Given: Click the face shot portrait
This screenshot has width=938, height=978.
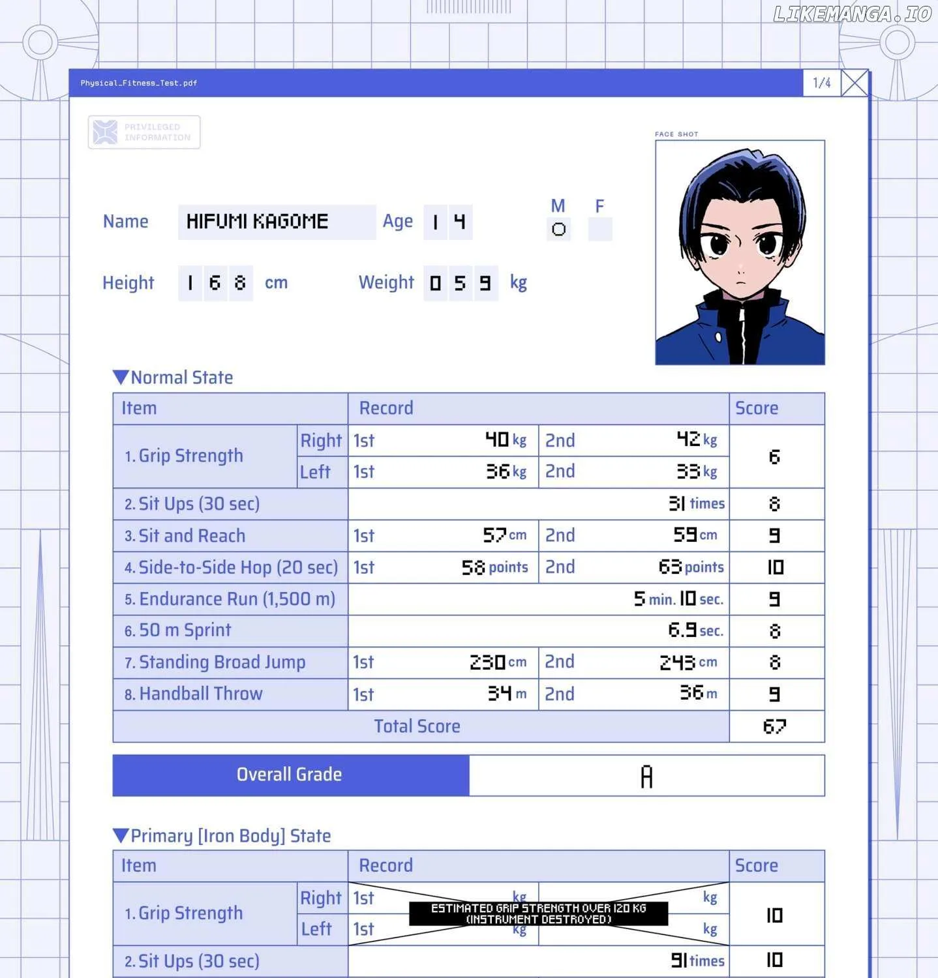Looking at the screenshot, I should coord(740,252).
